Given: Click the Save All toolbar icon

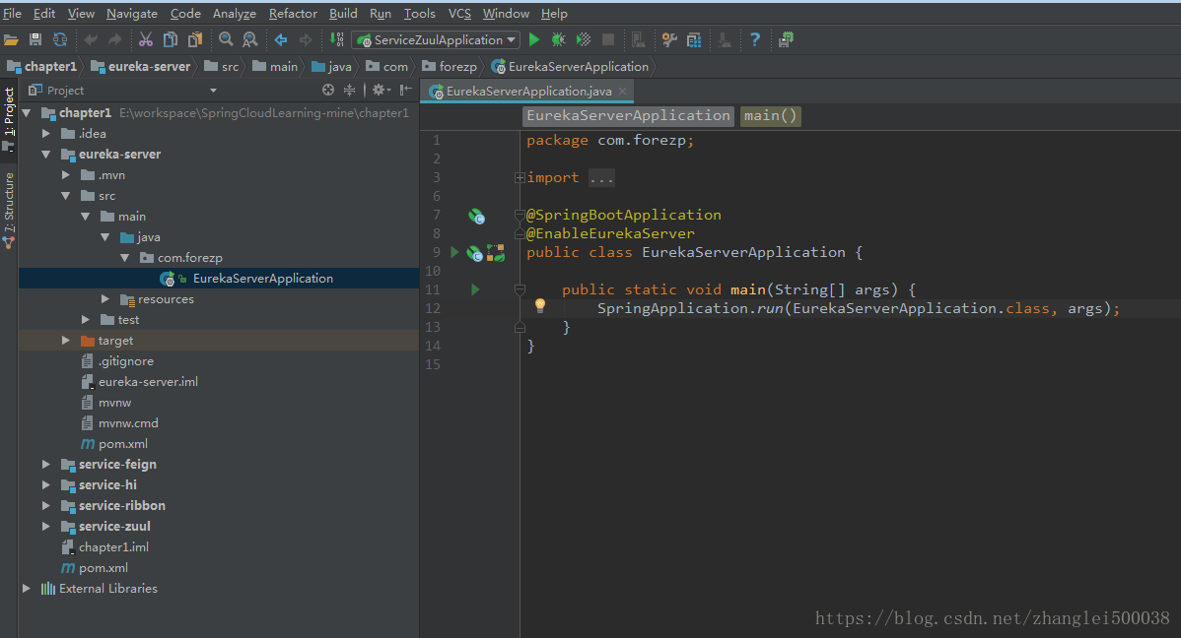Looking at the screenshot, I should tap(35, 39).
